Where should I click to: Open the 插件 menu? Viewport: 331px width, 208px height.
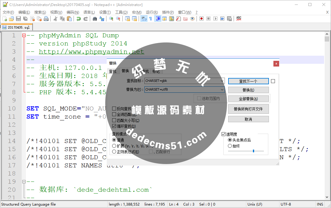[168, 12]
